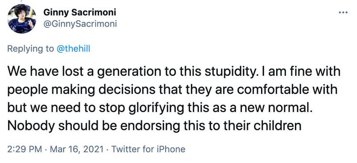Image resolution: width=357 pixels, height=163 pixels.
Task: Open the Twitter for iPhone source link
Action: pyautogui.click(x=148, y=149)
